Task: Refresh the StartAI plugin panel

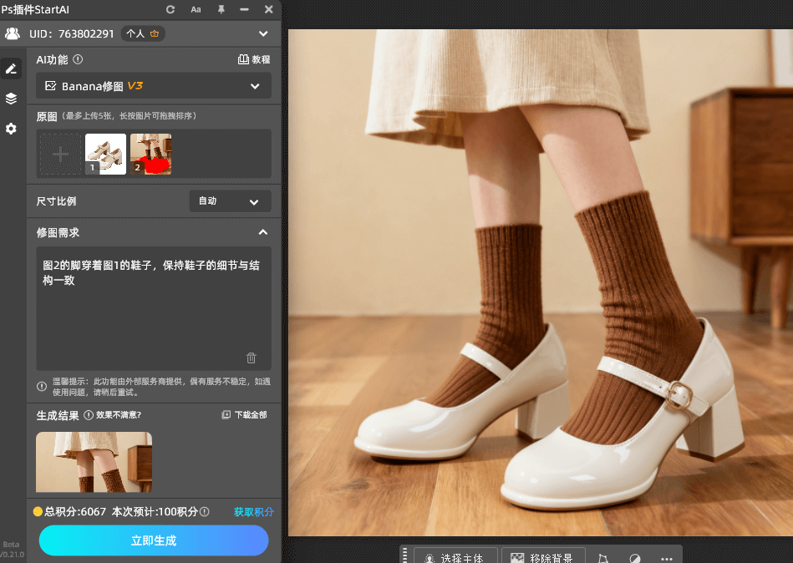Action: click(x=169, y=9)
